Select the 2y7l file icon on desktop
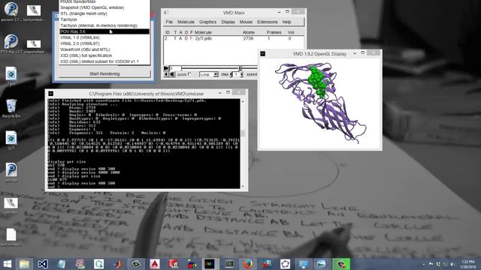Image resolution: width=481 pixels, height=270 pixels. point(11,140)
